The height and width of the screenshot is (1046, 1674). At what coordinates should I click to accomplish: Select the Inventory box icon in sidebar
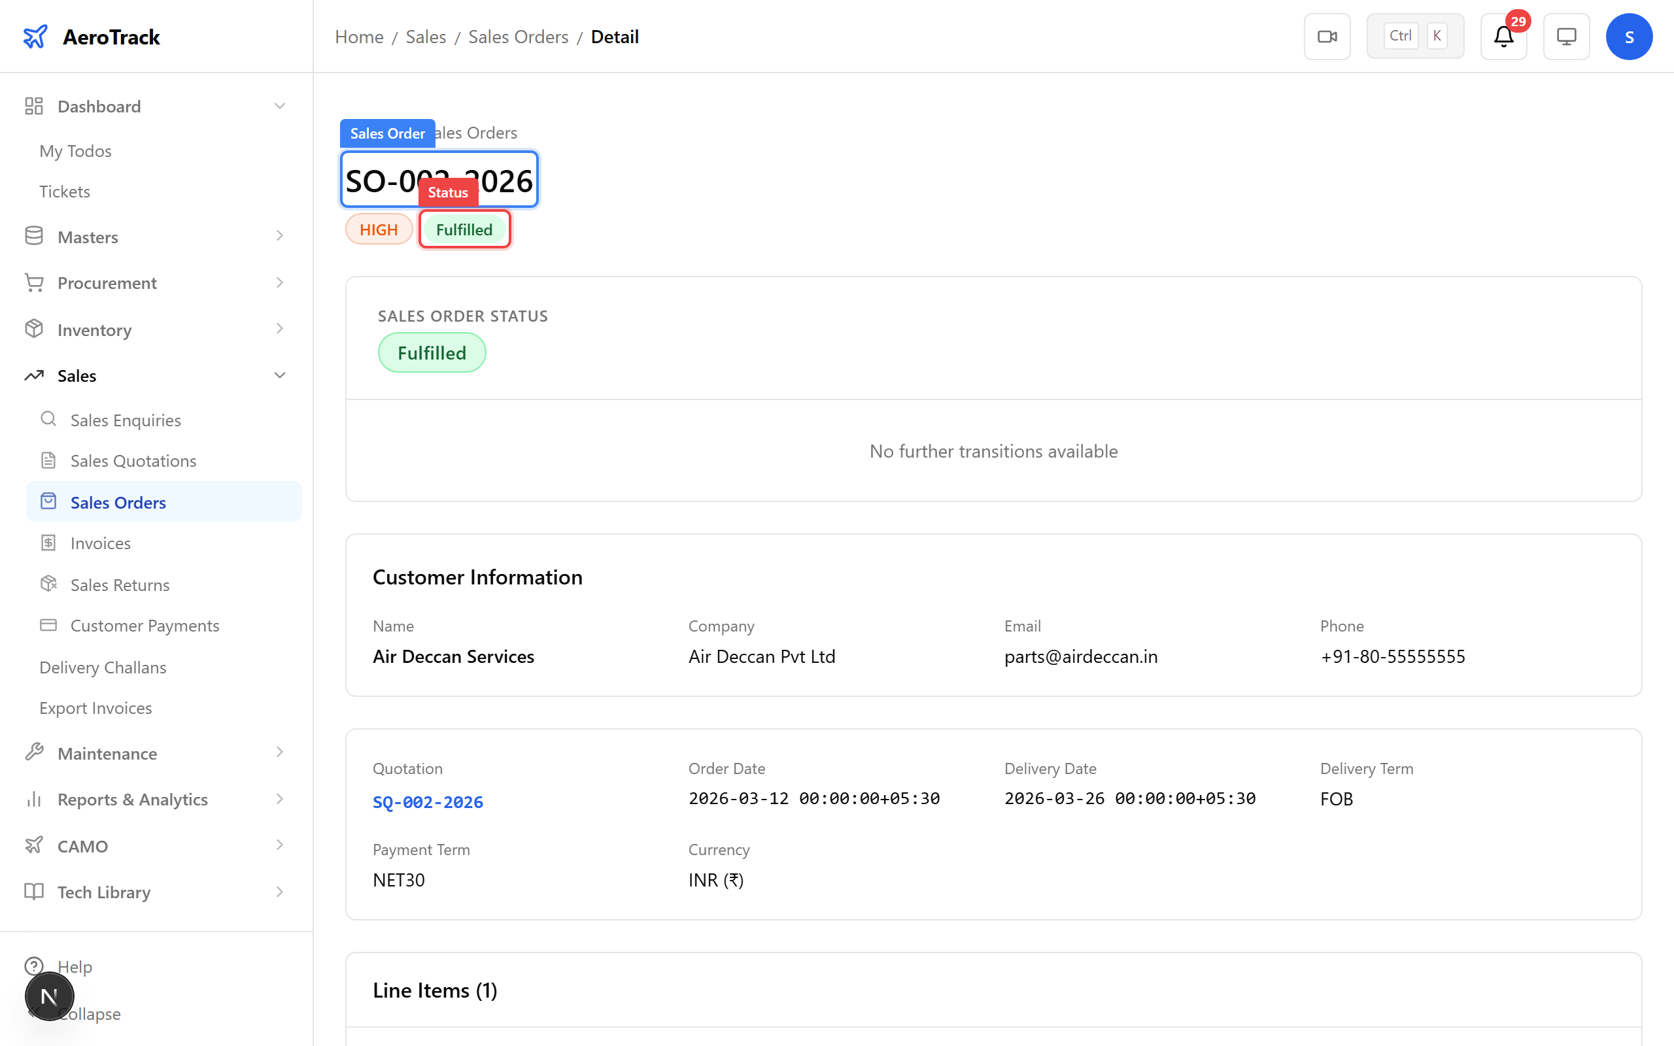click(34, 329)
